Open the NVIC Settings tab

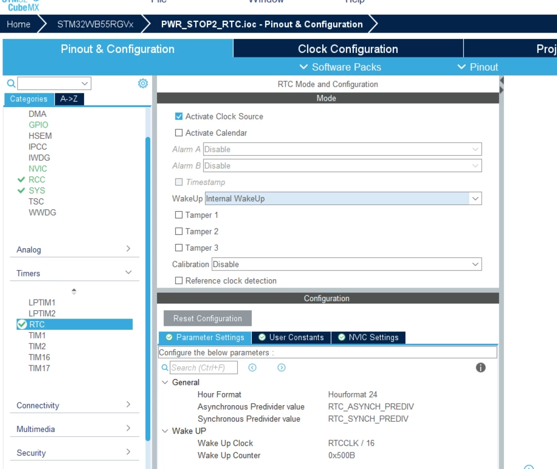368,338
